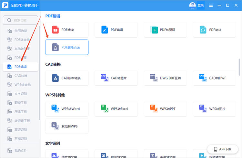Open 万能识别 sidebar item
Image resolution: width=242 pixels, height=158 pixels.
[20, 139]
